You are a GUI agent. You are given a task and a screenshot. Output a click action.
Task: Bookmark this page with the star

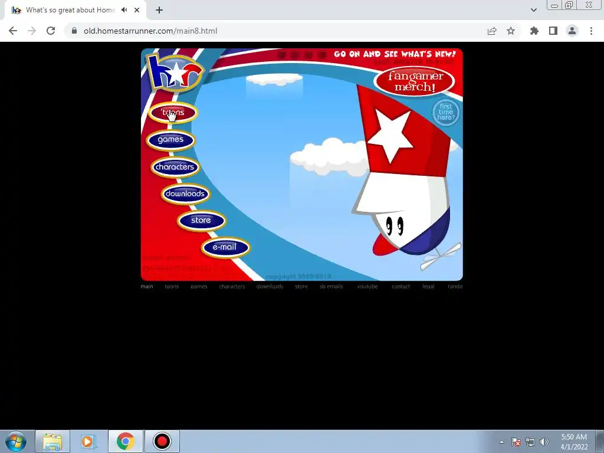click(511, 31)
